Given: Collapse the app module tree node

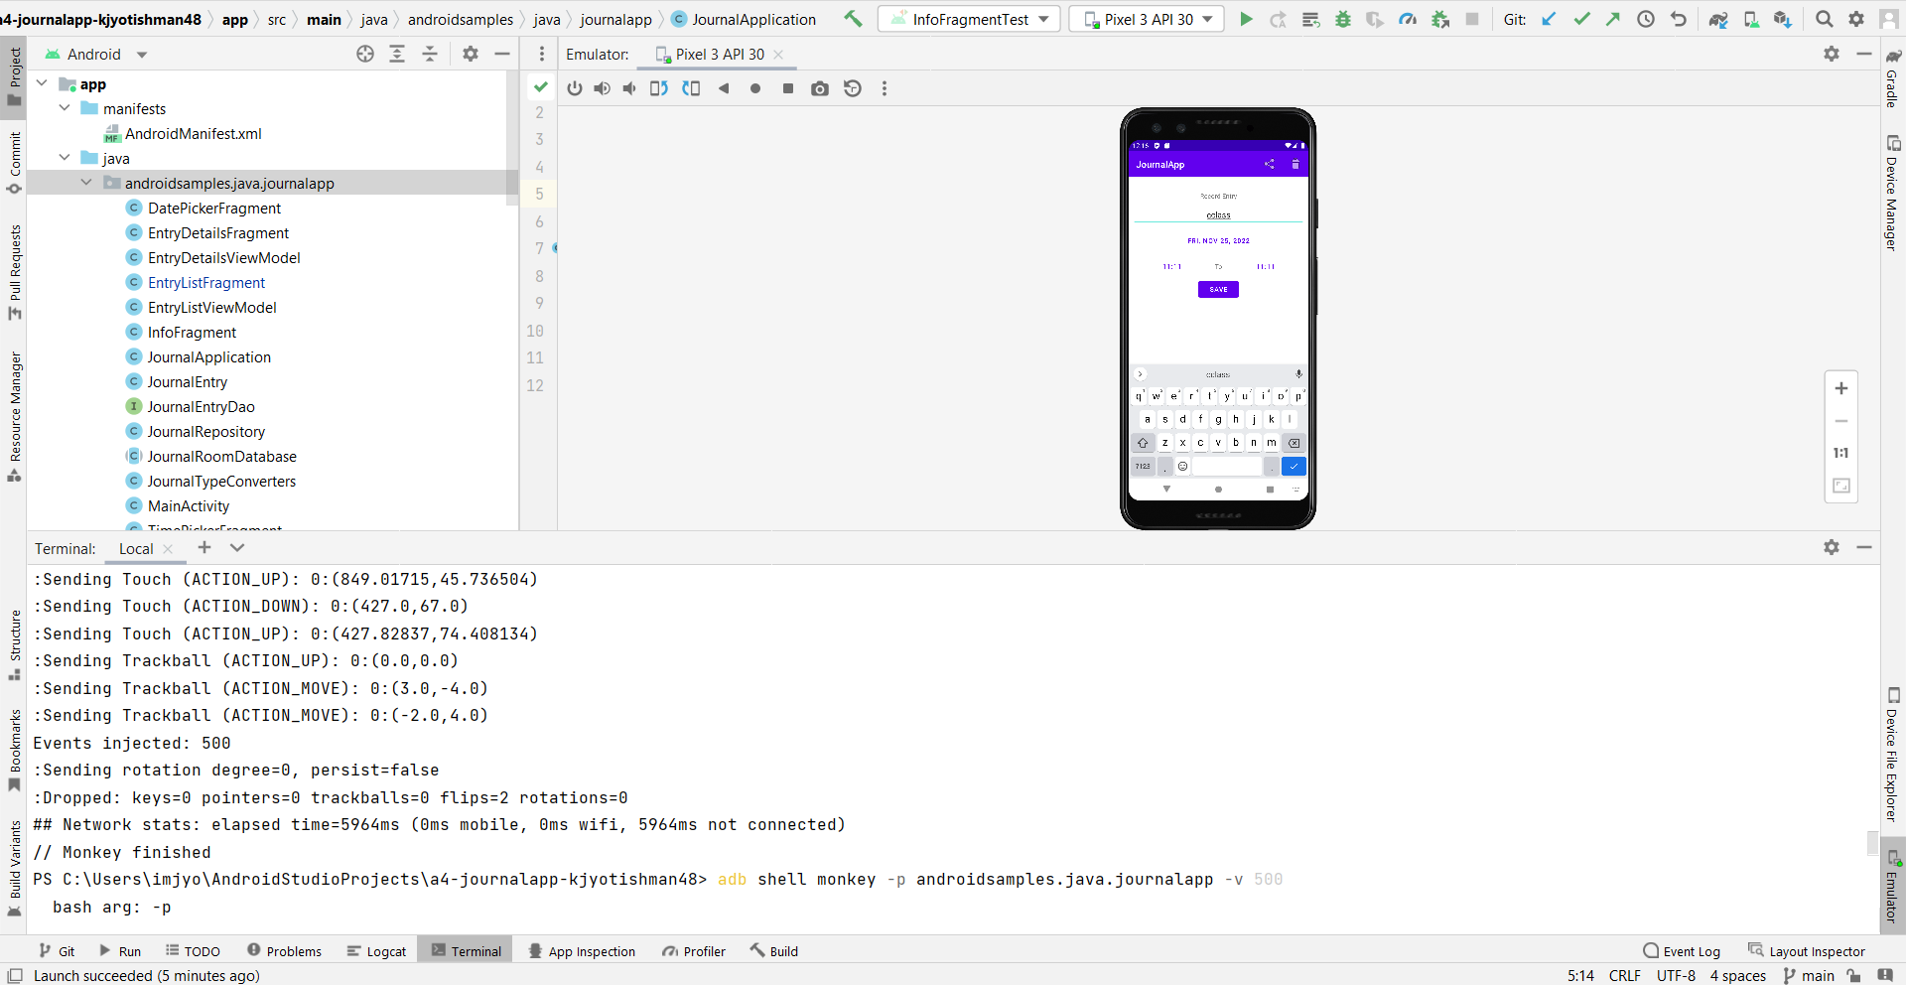Looking at the screenshot, I should pos(42,84).
